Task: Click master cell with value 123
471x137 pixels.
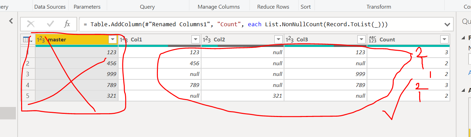Action: tap(77, 52)
